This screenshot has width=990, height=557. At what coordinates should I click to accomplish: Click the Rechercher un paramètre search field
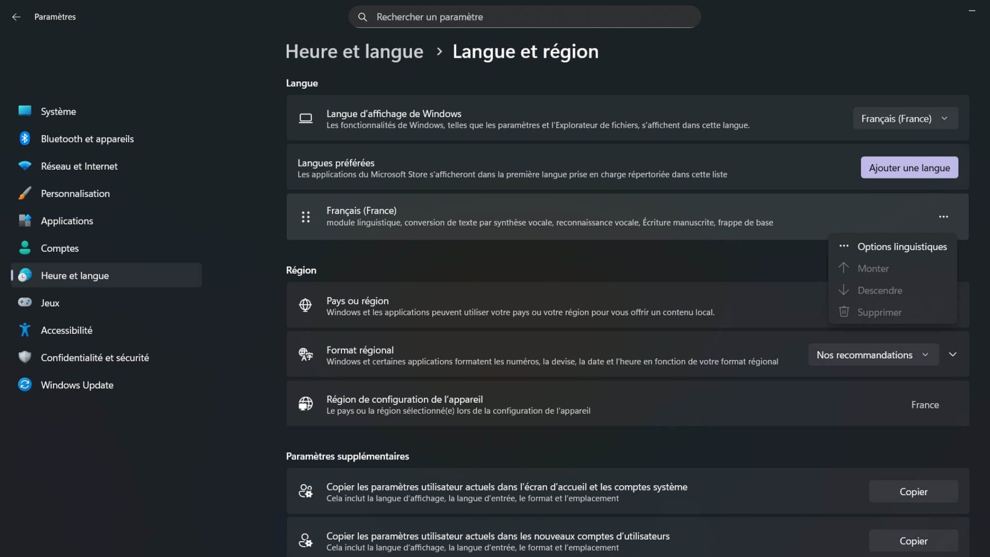(x=524, y=17)
